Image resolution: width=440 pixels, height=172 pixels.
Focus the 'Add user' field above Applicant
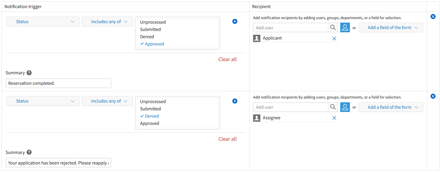(290, 27)
